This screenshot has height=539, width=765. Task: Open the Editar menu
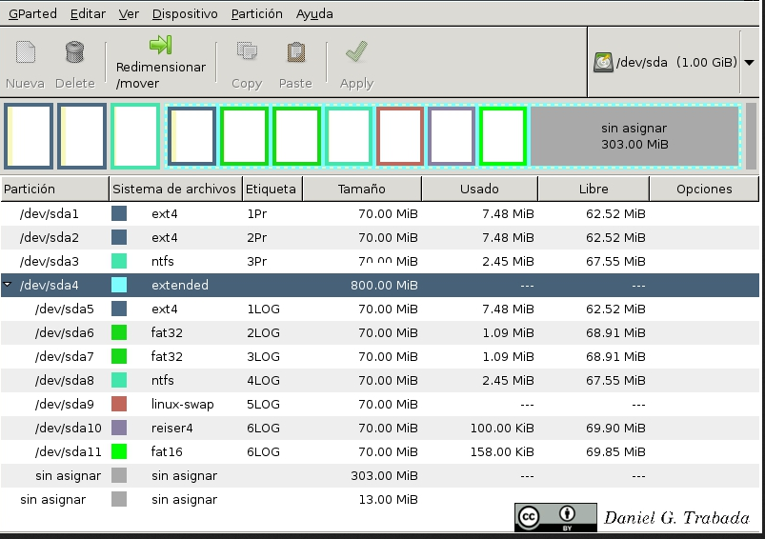tap(88, 13)
